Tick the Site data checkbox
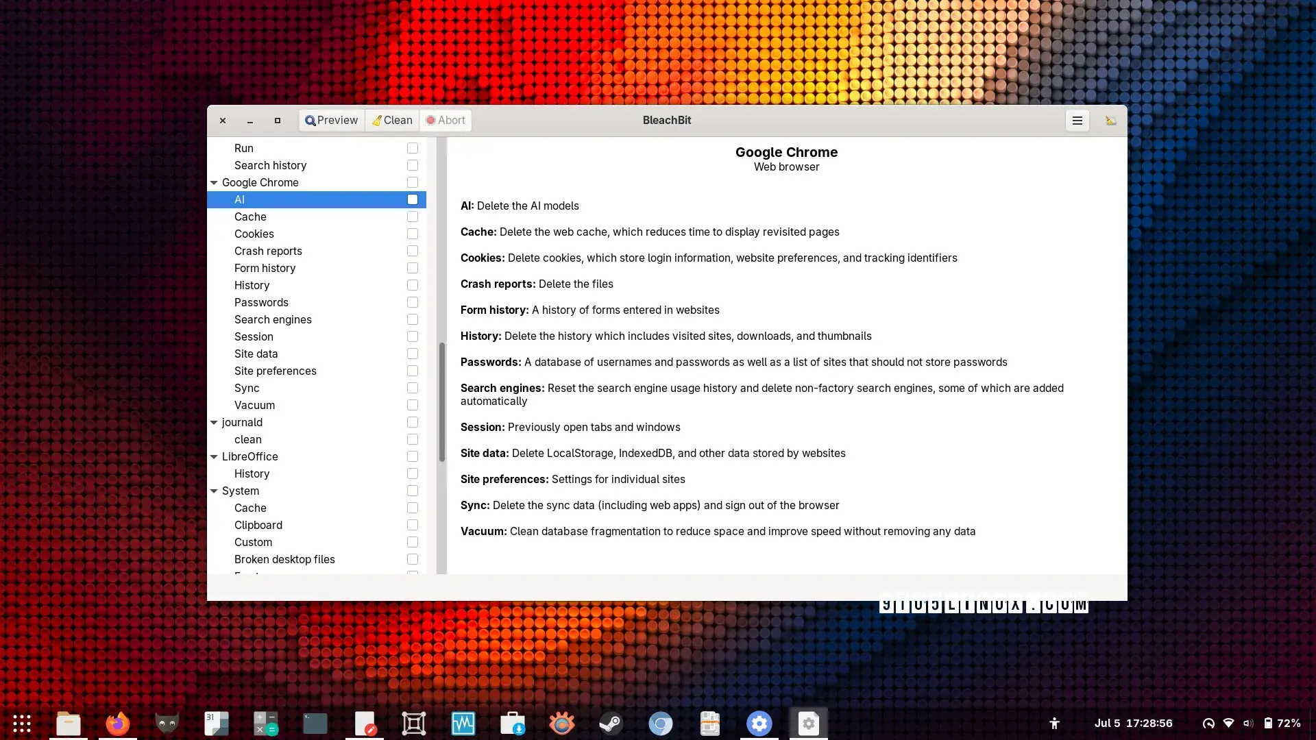The height and width of the screenshot is (740, 1316). click(413, 354)
